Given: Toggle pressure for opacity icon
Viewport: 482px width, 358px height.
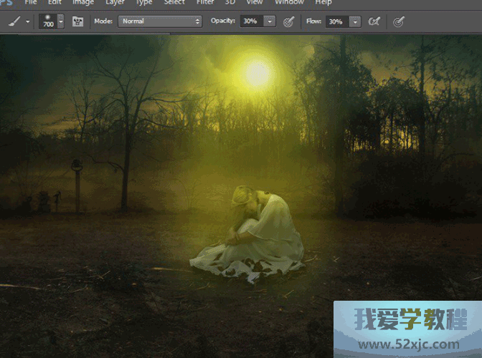Looking at the screenshot, I should [289, 21].
